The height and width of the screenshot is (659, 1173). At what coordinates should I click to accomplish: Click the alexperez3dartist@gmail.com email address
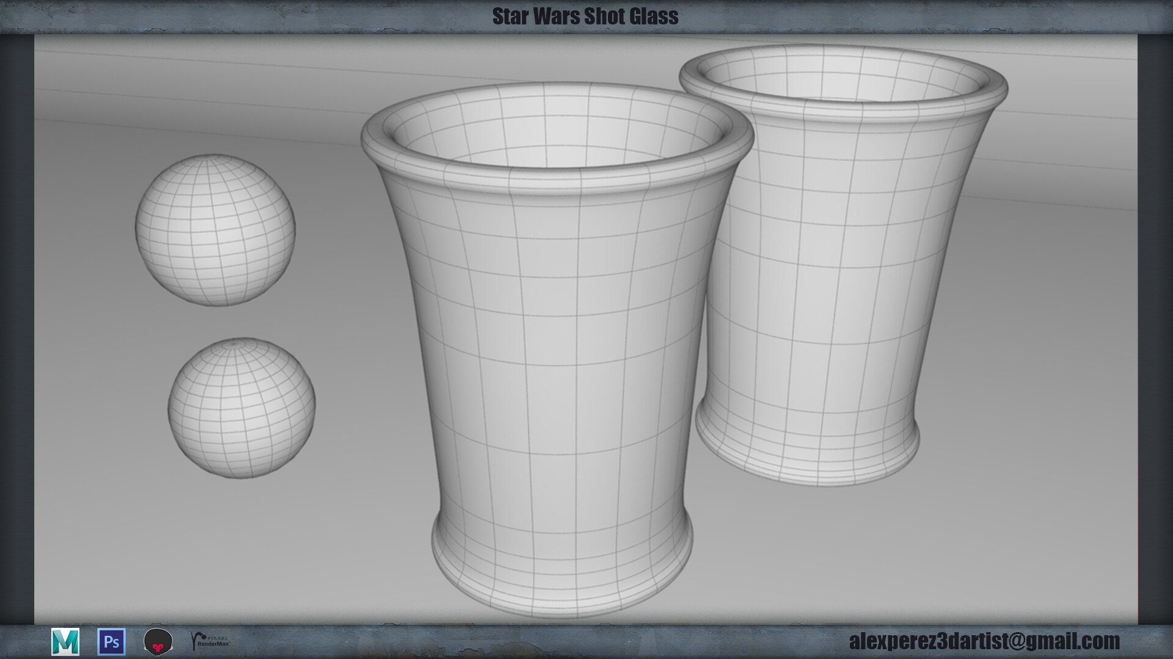pos(984,641)
